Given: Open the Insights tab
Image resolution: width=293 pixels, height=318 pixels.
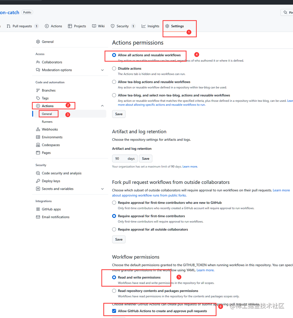Looking at the screenshot, I should (x=150, y=26).
